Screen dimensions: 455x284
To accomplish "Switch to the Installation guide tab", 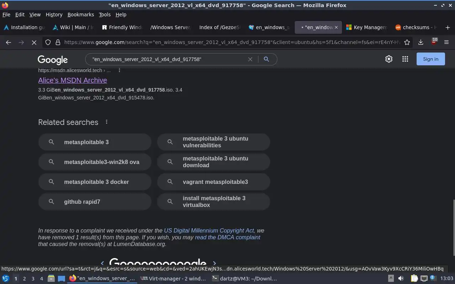I will click(25, 27).
